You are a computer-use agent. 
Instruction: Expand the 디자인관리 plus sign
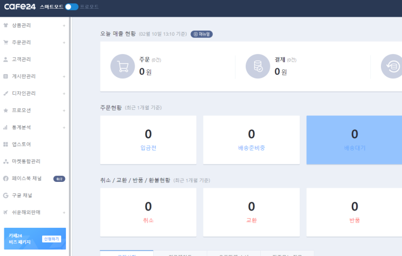pyautogui.click(x=64, y=94)
